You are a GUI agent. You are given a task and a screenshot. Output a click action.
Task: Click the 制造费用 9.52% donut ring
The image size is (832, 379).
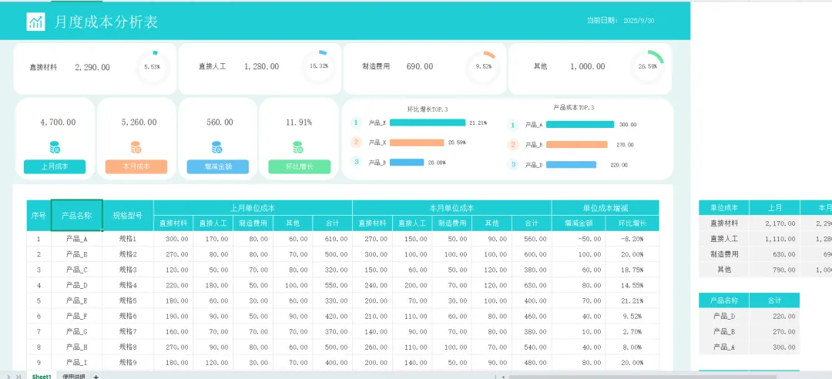tap(483, 67)
